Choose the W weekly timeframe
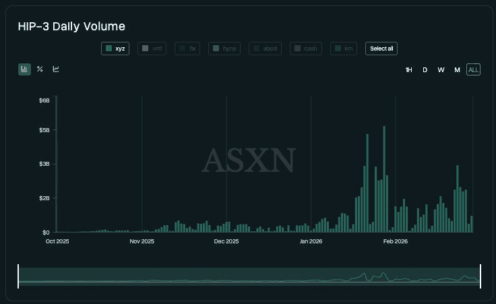 pyautogui.click(x=441, y=70)
